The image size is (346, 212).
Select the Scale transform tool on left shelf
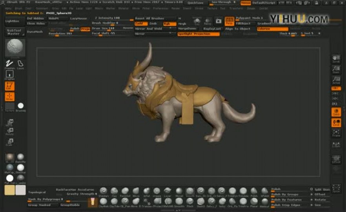pyautogui.click(x=10, y=142)
